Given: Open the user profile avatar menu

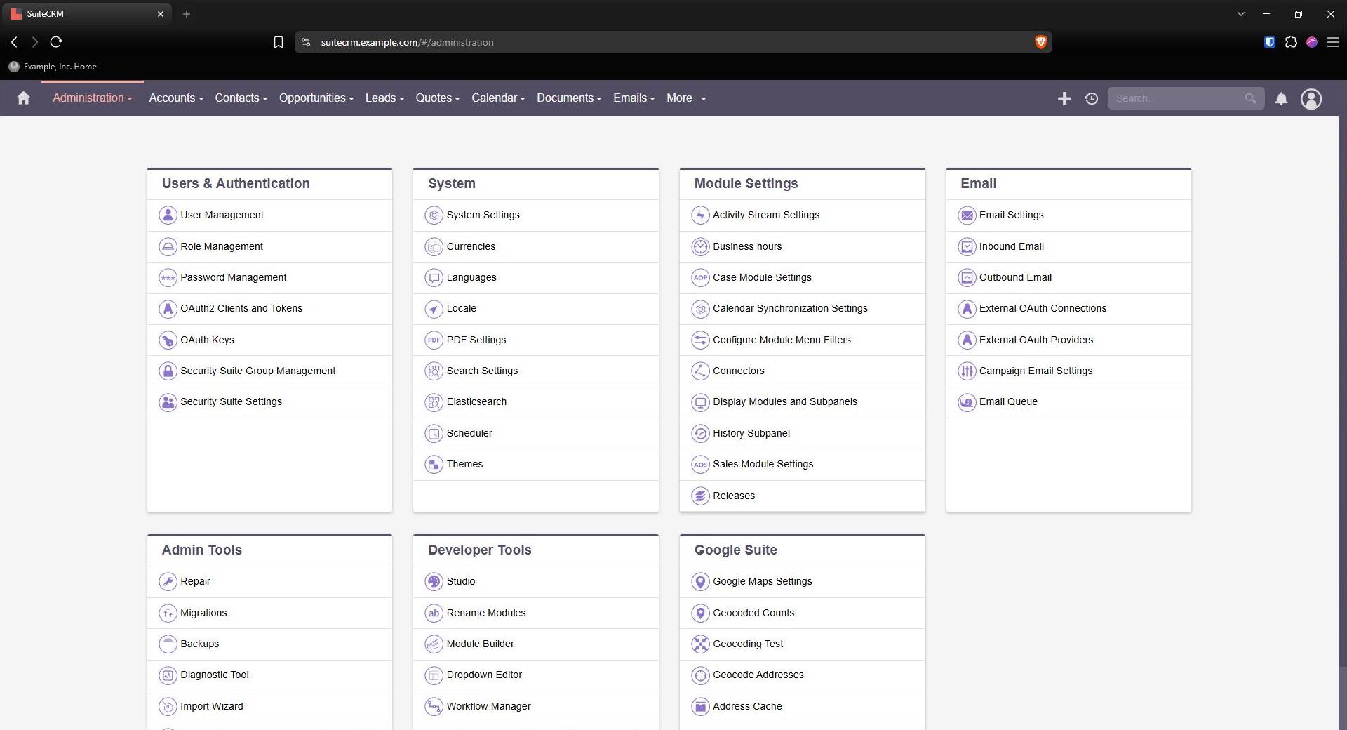Looking at the screenshot, I should click(1311, 99).
